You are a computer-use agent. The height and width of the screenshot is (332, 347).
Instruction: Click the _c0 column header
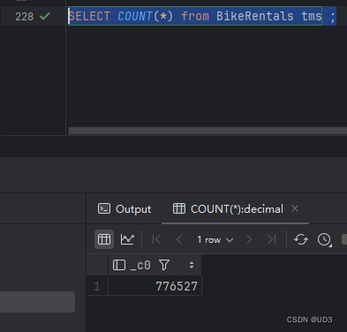click(155, 265)
